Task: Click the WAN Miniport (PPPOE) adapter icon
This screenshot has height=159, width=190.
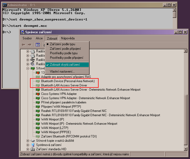Action: 38,132
